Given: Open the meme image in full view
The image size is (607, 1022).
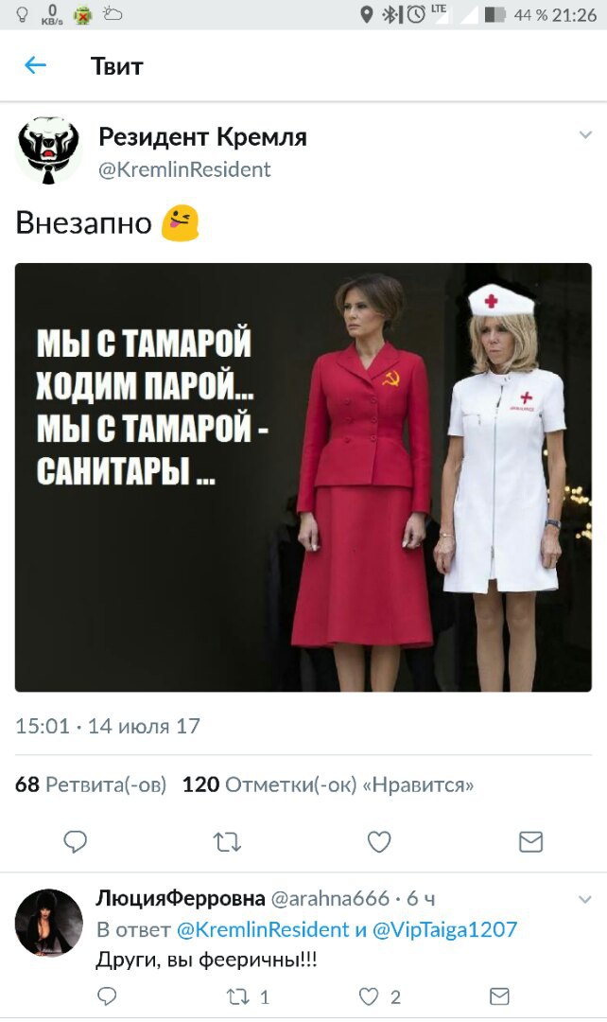Looking at the screenshot, I should pyautogui.click(x=303, y=477).
